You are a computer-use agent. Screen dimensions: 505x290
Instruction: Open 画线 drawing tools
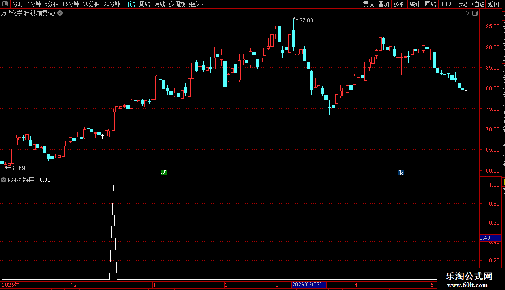pyautogui.click(x=431, y=4)
